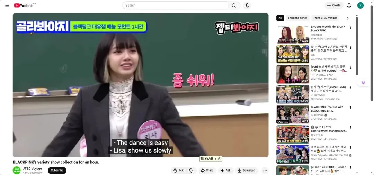
Task: Show more filter chips with right chevron
Action: [x=348, y=18]
